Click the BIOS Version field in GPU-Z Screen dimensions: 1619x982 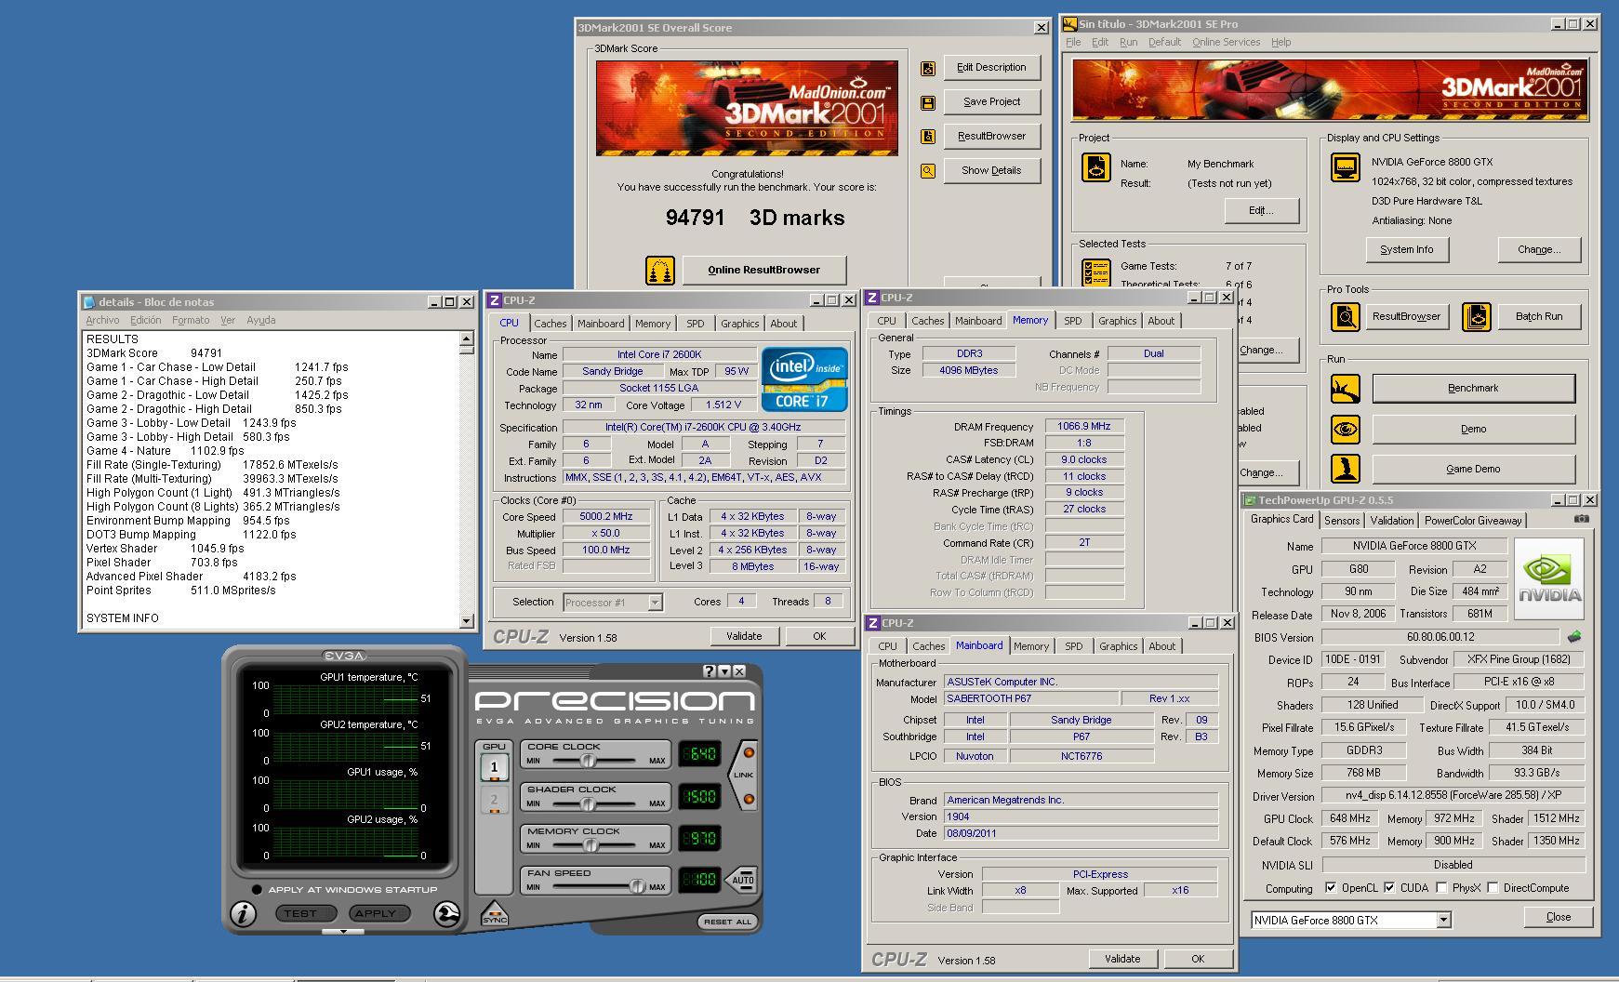1440,637
